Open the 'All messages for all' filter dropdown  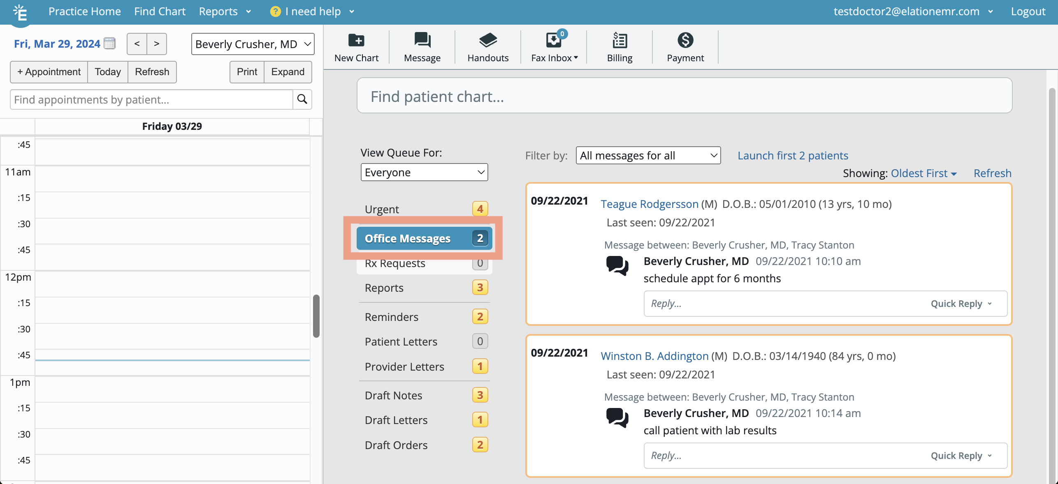(648, 155)
